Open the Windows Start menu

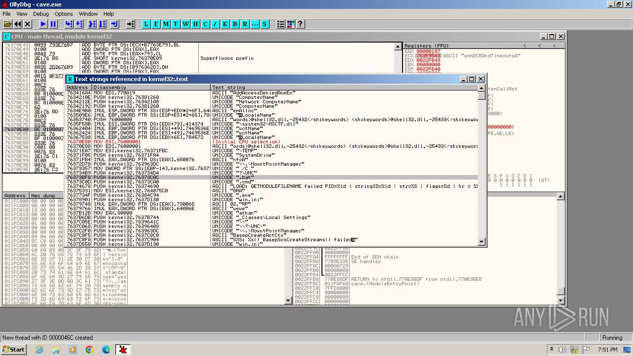tap(14, 350)
